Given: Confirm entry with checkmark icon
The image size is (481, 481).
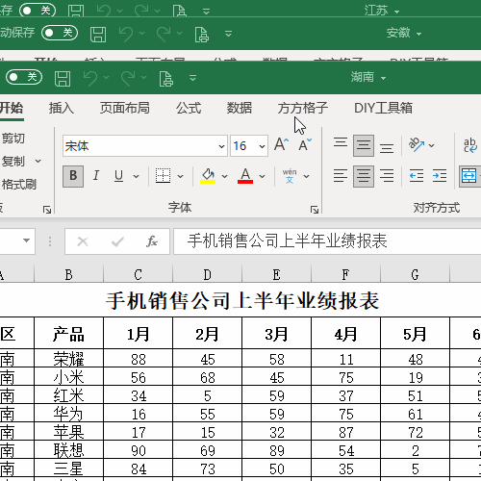Looking at the screenshot, I should click(x=117, y=241).
